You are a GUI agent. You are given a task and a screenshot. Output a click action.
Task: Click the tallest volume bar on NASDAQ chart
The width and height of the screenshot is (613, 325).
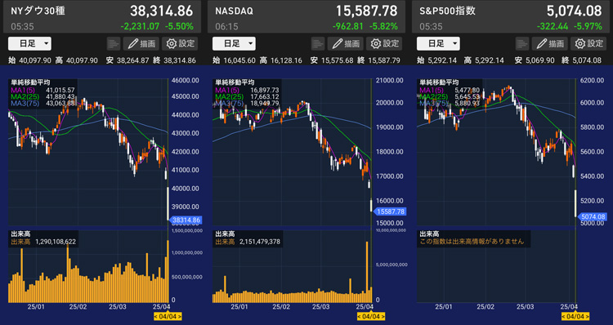367,272
